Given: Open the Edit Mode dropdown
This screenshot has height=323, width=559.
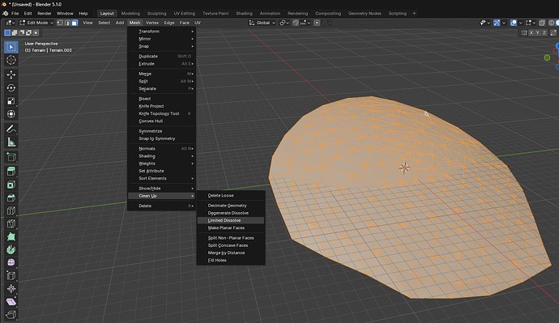Looking at the screenshot, I should click(36, 23).
